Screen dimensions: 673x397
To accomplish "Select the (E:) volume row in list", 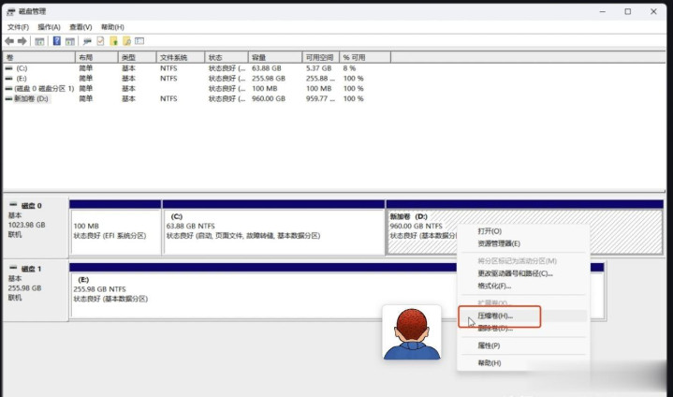I will 23,79.
